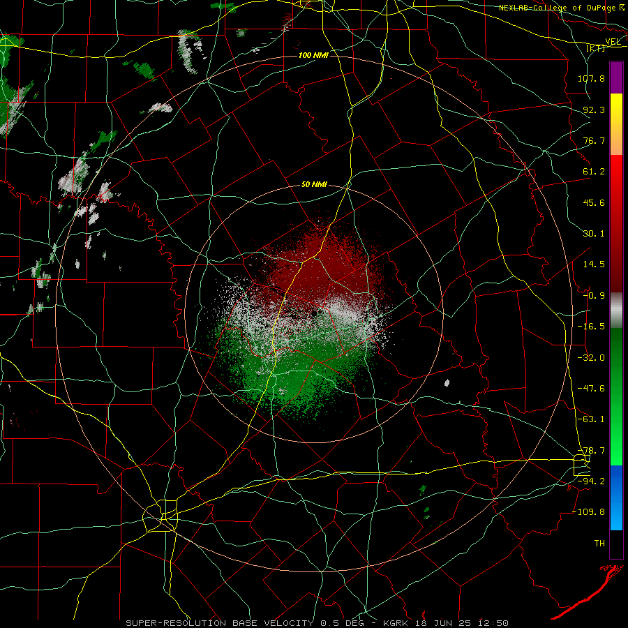Click the 14.5 legend value
Image resolution: width=628 pixels, height=628 pixels.
(594, 264)
